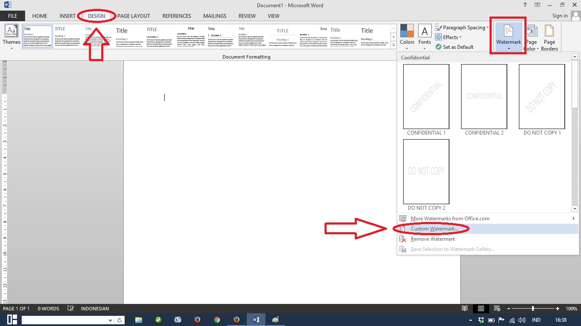Screen dimensions: 581x326
Task: Click the zoom in plus button
Action: pyautogui.click(x=558, y=309)
